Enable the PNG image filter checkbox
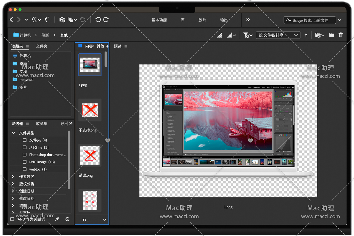354x236 pixels. pos(25,162)
